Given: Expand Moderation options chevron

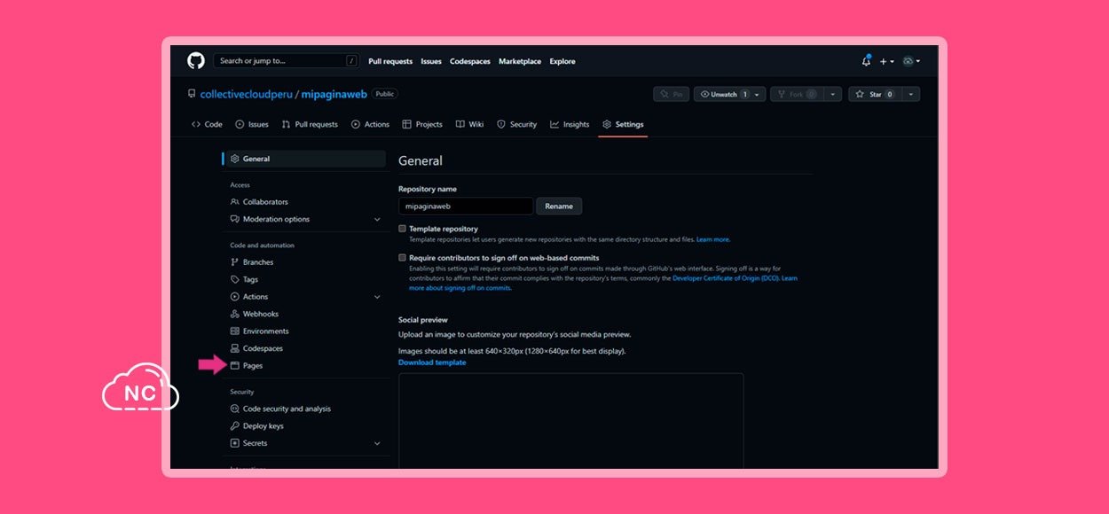Looking at the screenshot, I should 377,219.
